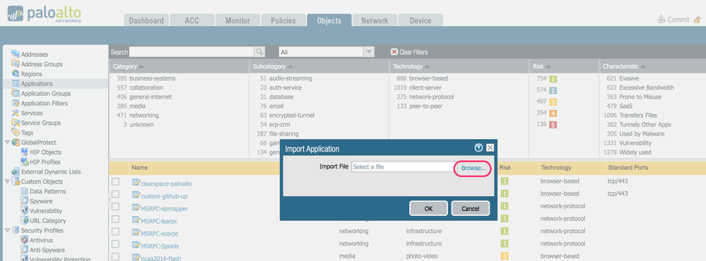Collapse the Security Profiles tree node
Screen dimensions: 706x261
(7, 231)
